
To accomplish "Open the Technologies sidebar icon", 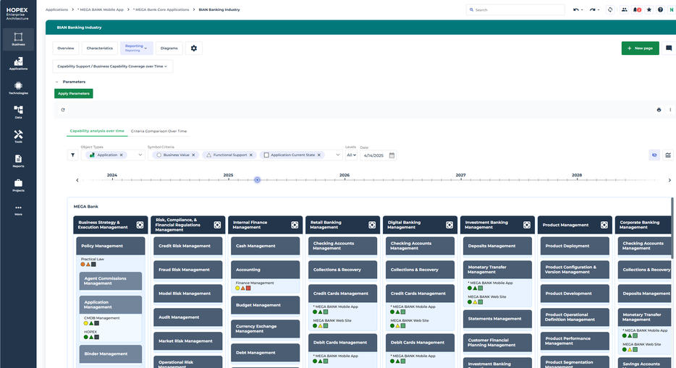I will pyautogui.click(x=18, y=87).
